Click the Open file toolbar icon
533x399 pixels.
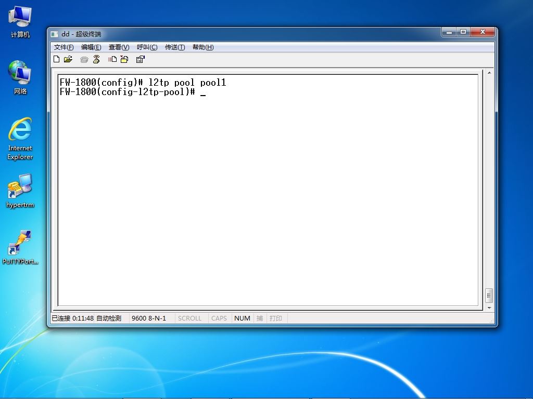pos(68,59)
